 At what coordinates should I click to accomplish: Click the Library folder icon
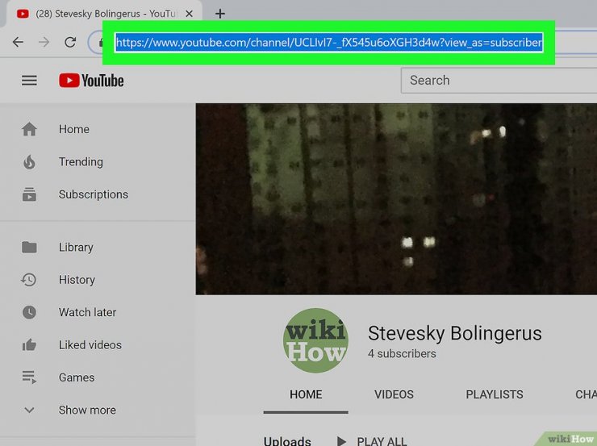(x=29, y=248)
